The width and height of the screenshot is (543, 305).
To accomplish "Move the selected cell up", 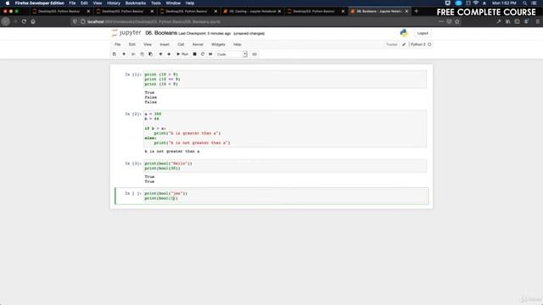I will pos(160,54).
